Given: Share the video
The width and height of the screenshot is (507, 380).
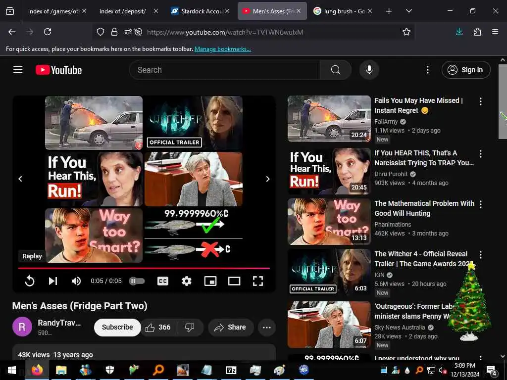Looking at the screenshot, I should tap(230, 328).
